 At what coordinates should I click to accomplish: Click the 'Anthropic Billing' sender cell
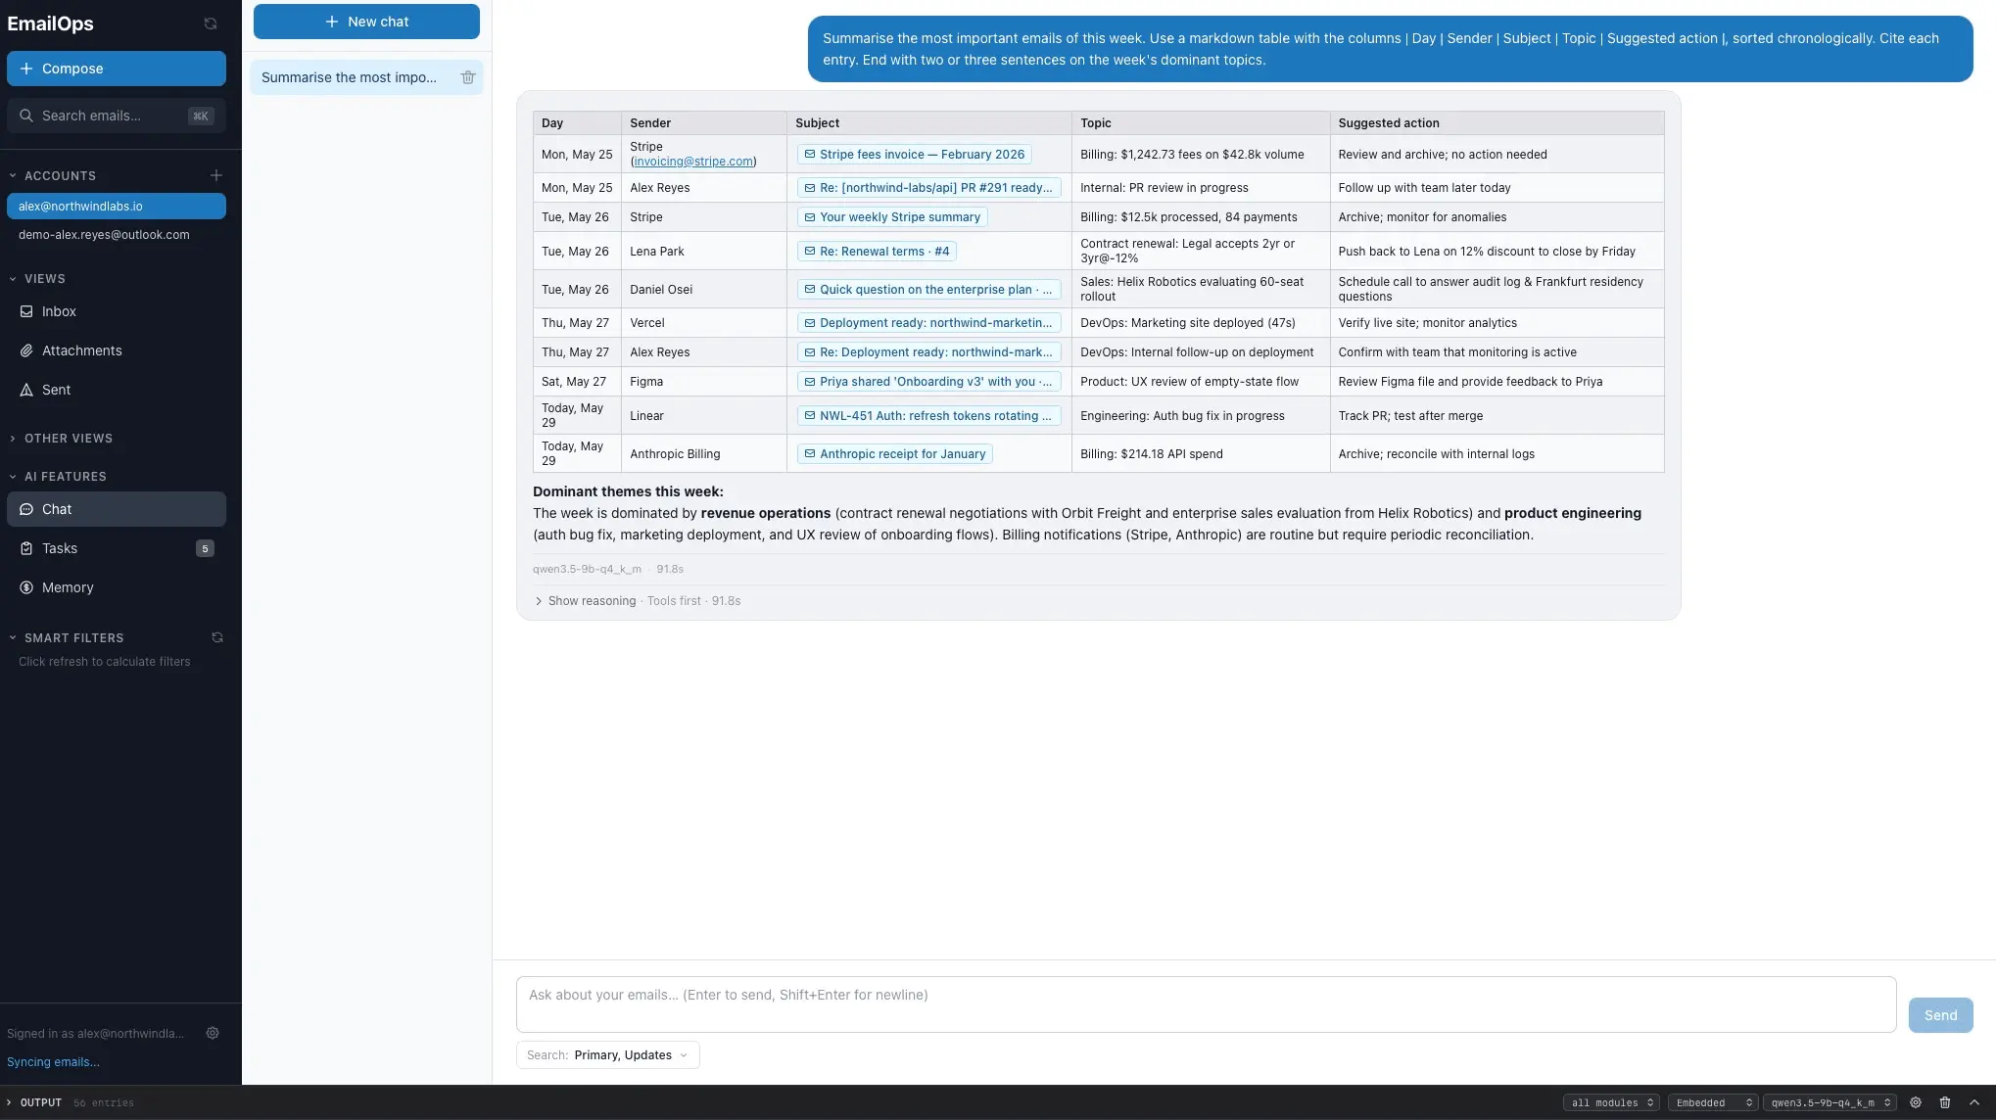704,454
